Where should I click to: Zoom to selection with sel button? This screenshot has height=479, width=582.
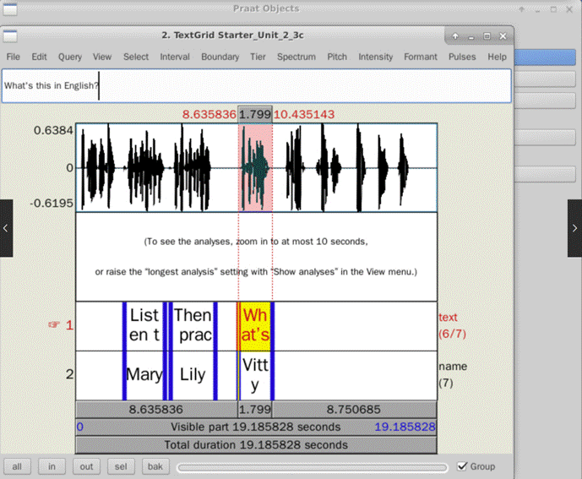(121, 466)
